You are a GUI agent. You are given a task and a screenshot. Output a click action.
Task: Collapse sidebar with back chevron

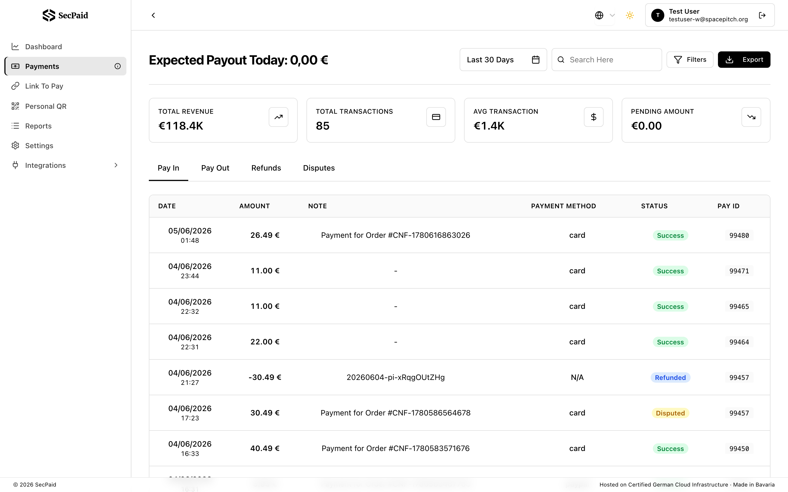click(153, 15)
